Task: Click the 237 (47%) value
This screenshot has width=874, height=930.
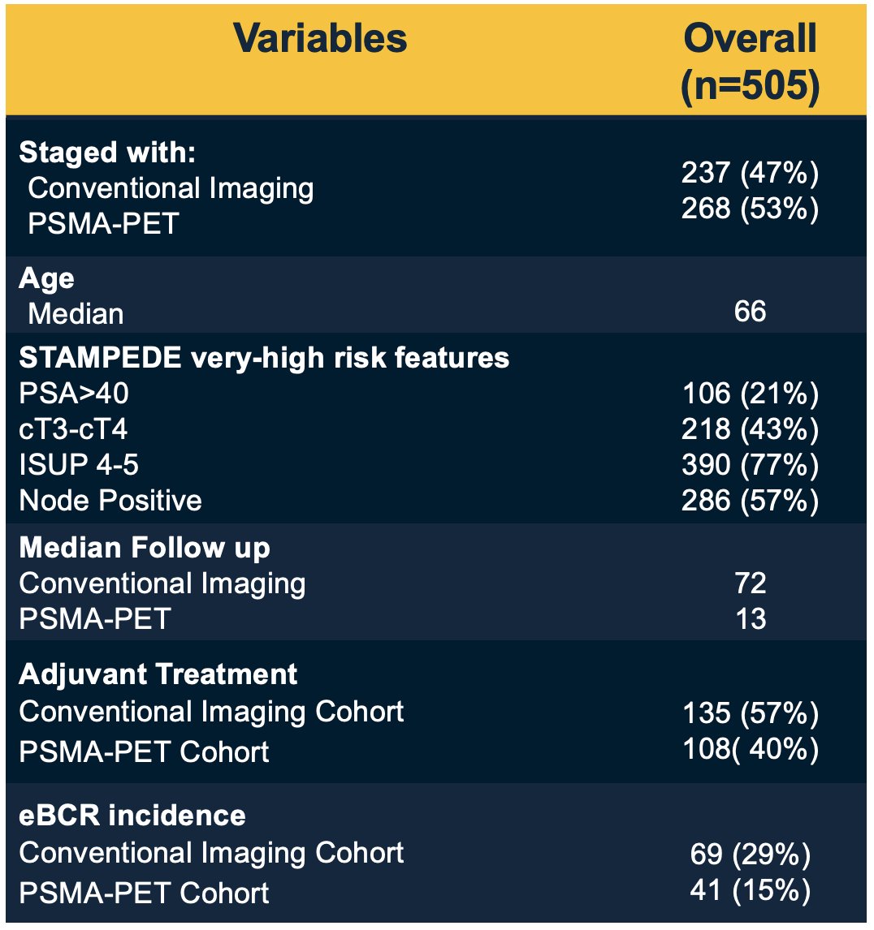Action: pyautogui.click(x=750, y=173)
